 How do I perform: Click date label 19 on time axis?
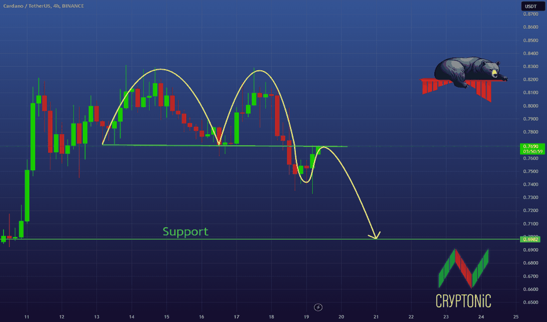(x=306, y=317)
